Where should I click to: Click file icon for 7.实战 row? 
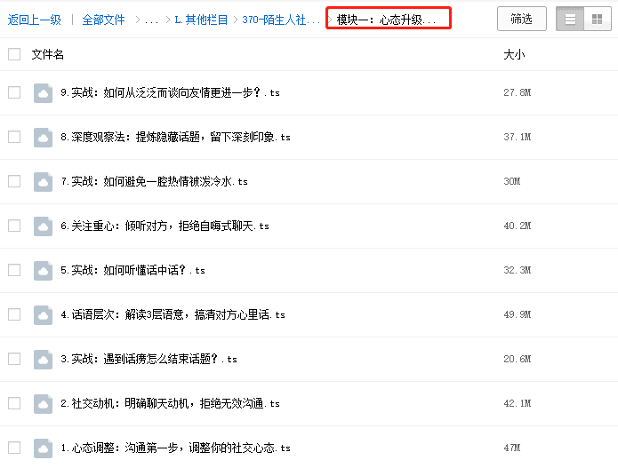point(43,182)
